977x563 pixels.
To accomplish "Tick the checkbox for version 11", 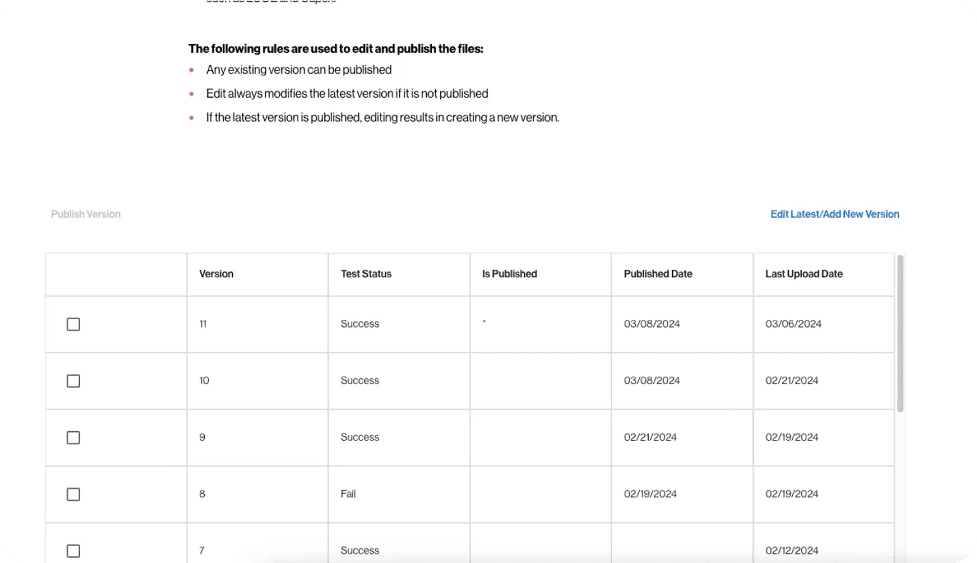I will 73,324.
